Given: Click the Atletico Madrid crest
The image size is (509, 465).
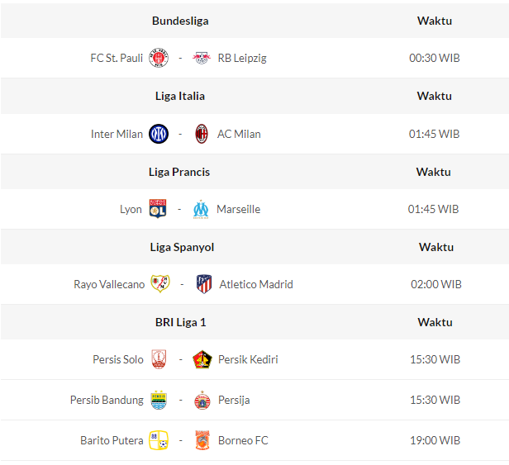Looking at the screenshot, I should click(x=204, y=284).
